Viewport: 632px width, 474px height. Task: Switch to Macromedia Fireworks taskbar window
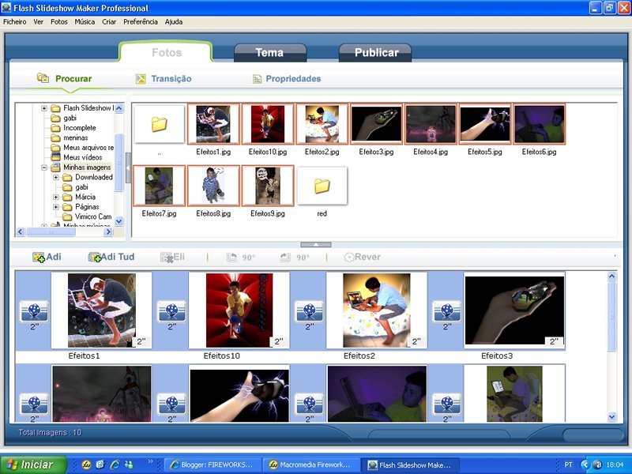click(x=310, y=465)
